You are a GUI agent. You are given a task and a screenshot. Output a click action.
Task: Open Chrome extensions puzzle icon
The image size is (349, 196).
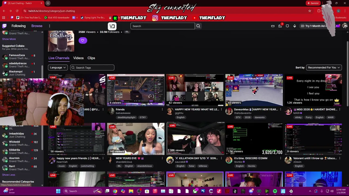pos(319,11)
